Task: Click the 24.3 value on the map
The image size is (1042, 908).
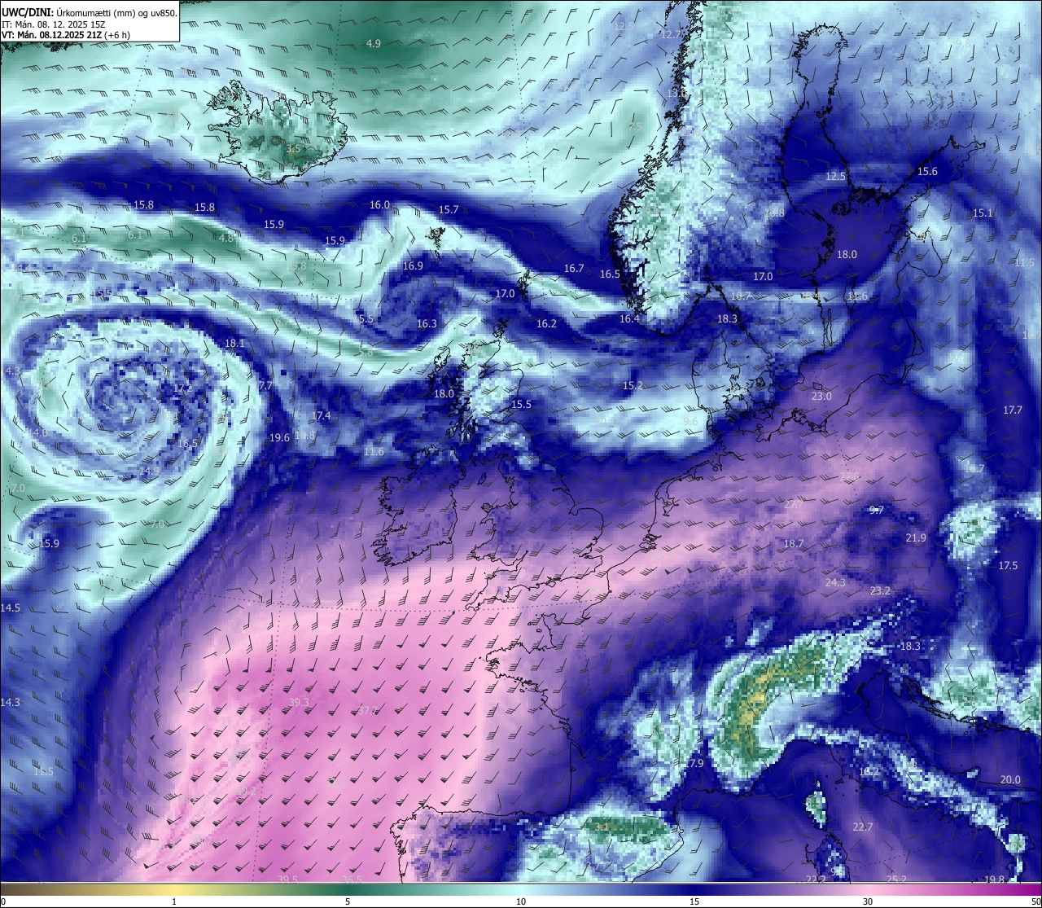Action: coord(835,583)
